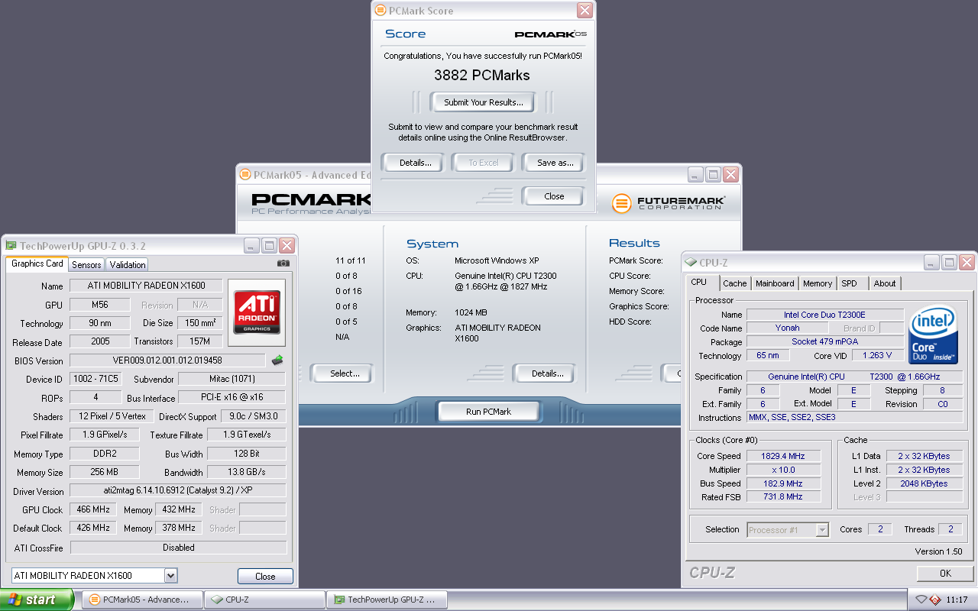Click the Futuremark Corporation logo

(669, 203)
